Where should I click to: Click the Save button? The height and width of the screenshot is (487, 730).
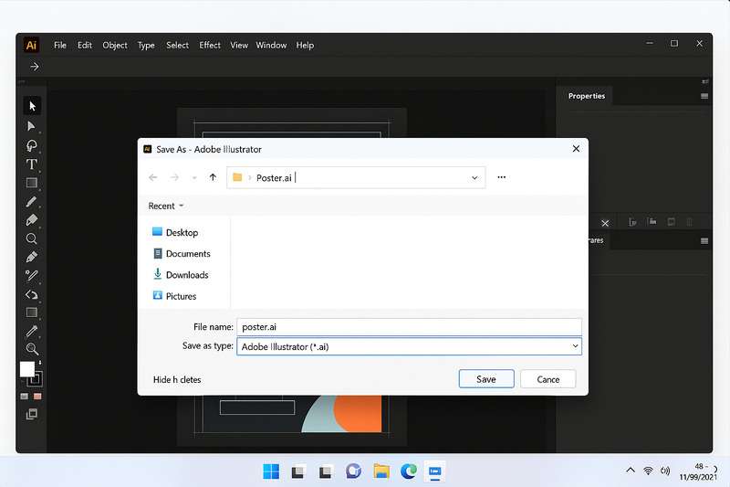(x=486, y=379)
